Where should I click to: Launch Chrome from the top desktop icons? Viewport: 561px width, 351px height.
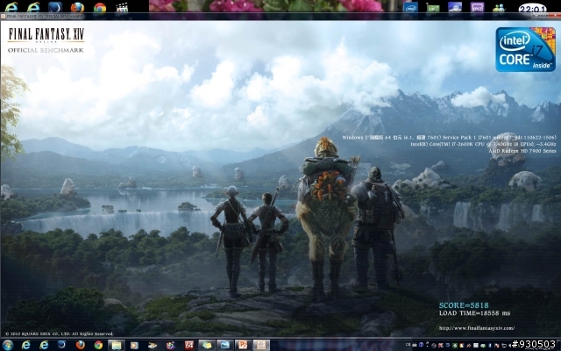tap(100, 7)
